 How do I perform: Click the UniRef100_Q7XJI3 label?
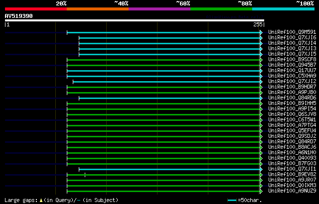[292, 49]
